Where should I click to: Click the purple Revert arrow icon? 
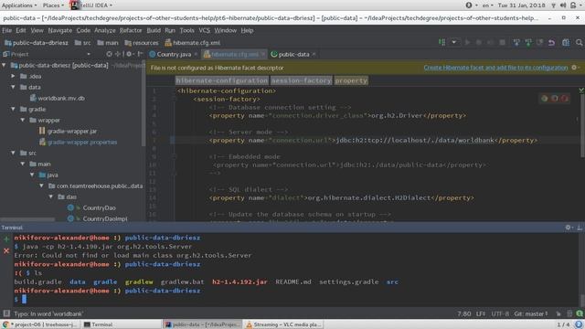tap(551, 43)
